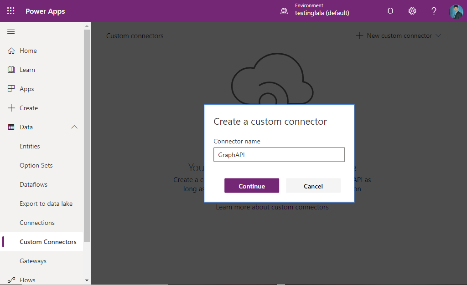Click the Create a custom connector title

(270, 122)
